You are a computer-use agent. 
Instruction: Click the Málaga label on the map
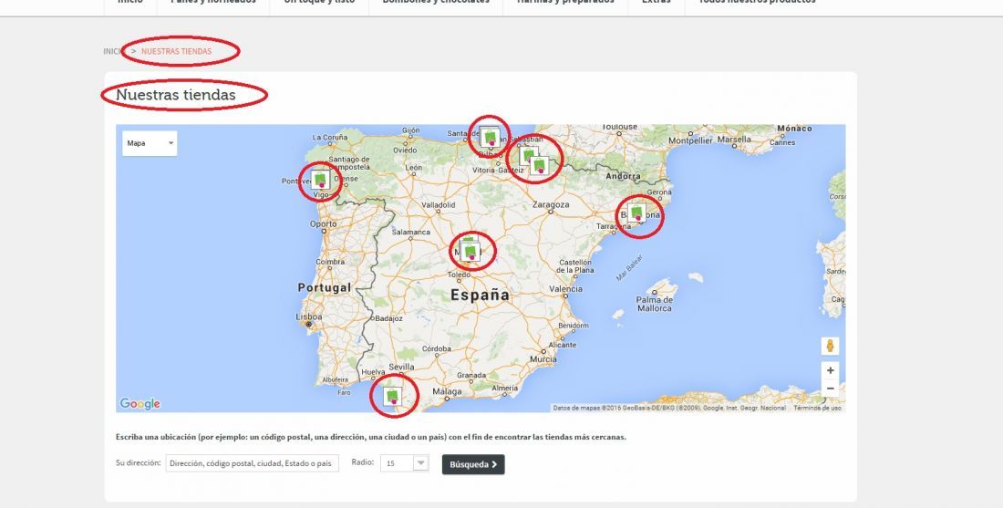pos(447,391)
